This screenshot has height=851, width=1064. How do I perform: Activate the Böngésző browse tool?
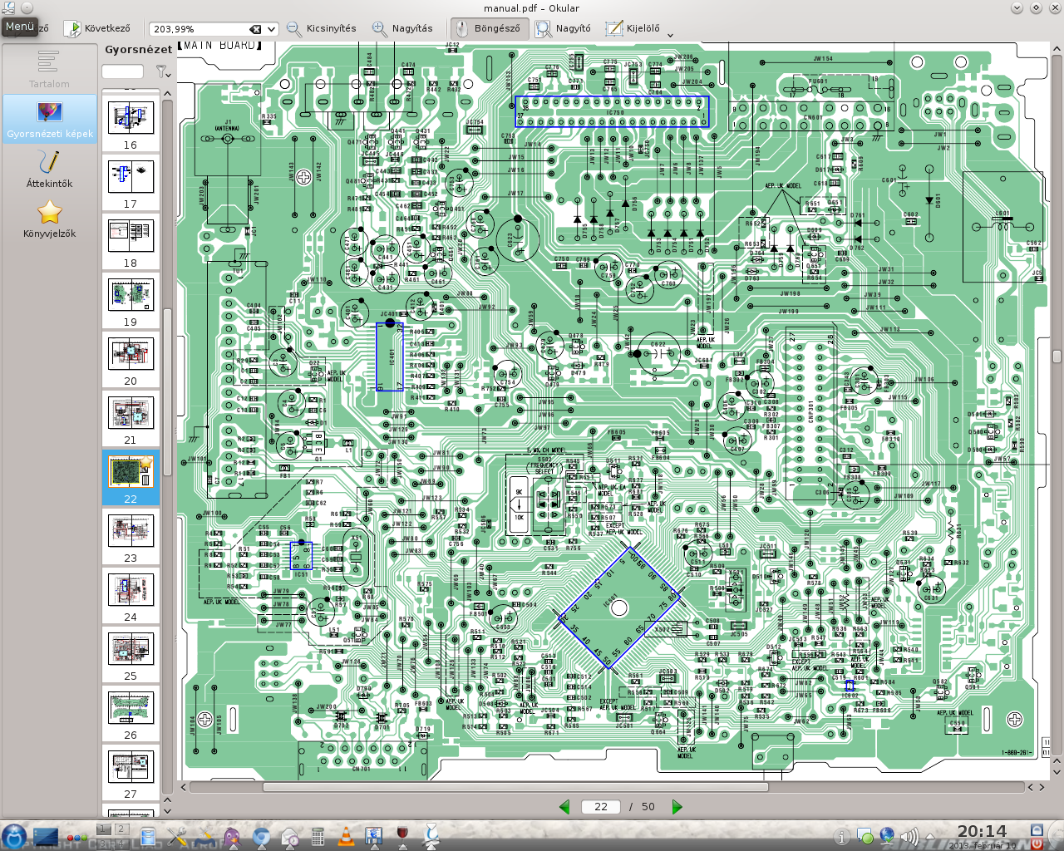(x=488, y=28)
